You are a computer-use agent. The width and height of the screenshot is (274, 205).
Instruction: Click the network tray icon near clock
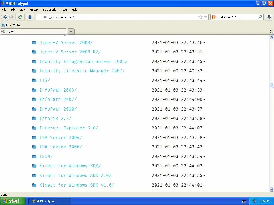tap(254, 201)
